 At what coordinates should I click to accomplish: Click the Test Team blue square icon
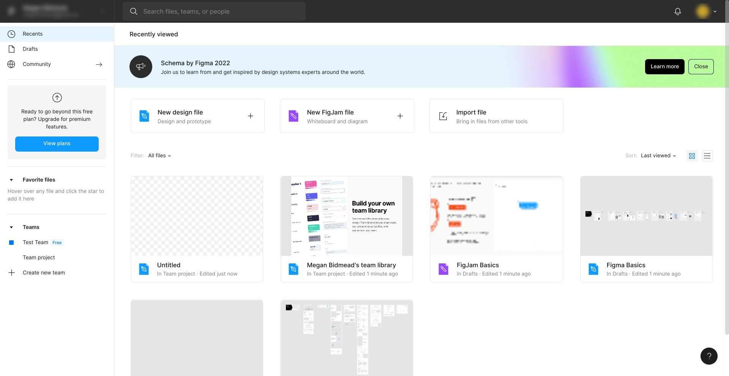11,243
